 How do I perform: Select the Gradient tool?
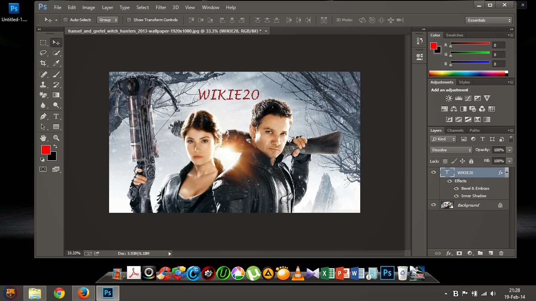pos(56,95)
